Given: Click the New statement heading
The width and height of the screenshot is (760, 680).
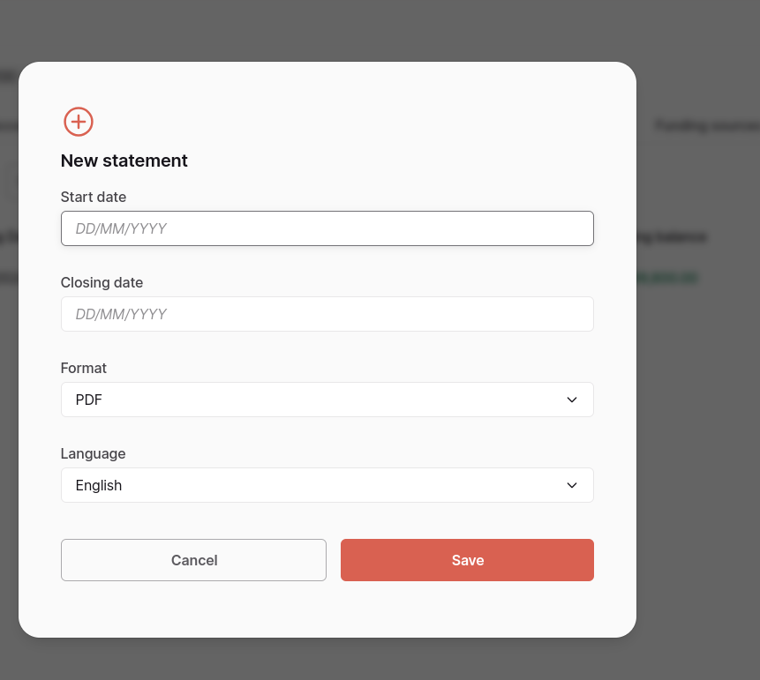Looking at the screenshot, I should pos(124,161).
